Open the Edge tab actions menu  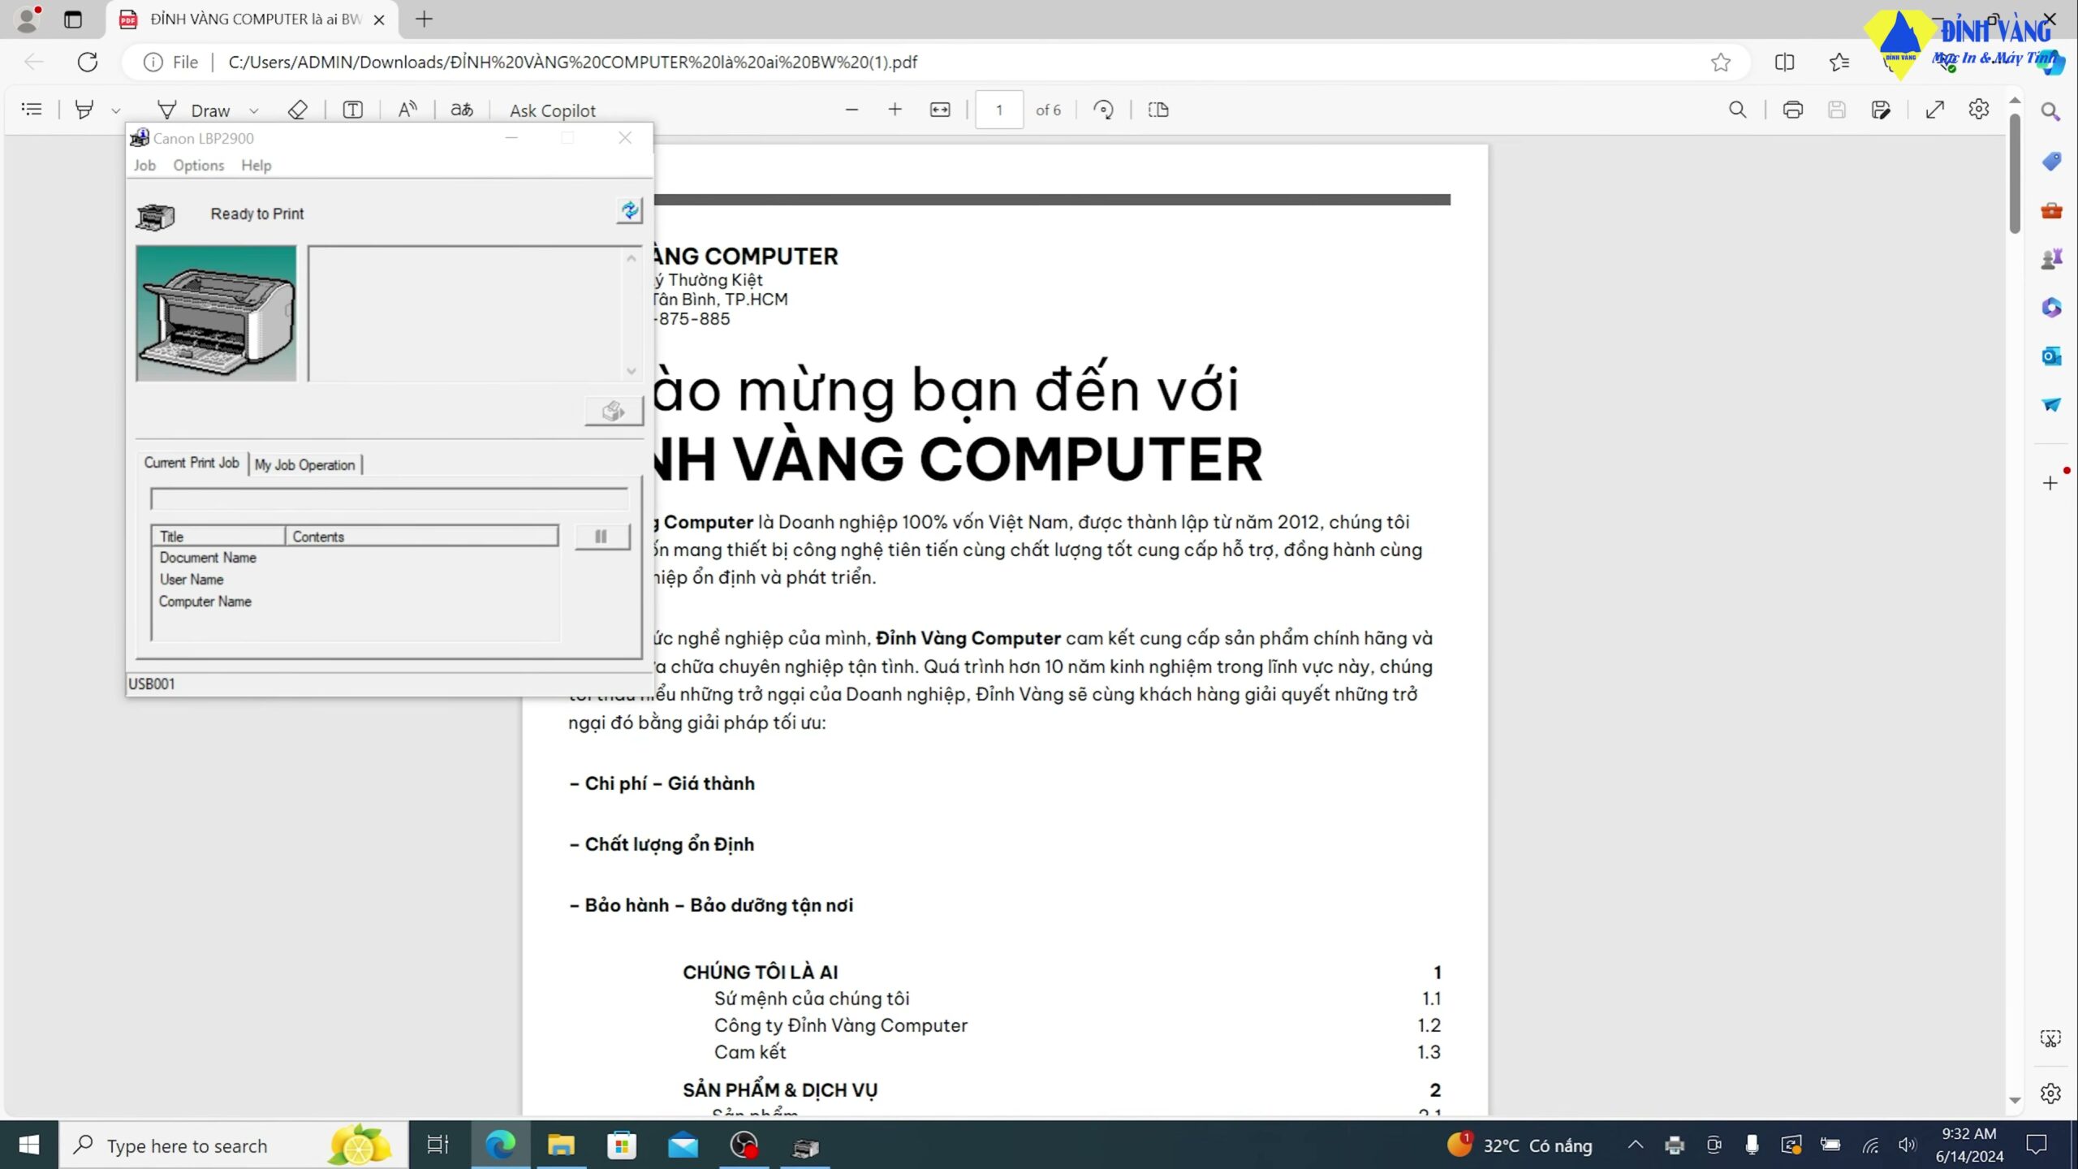click(73, 19)
